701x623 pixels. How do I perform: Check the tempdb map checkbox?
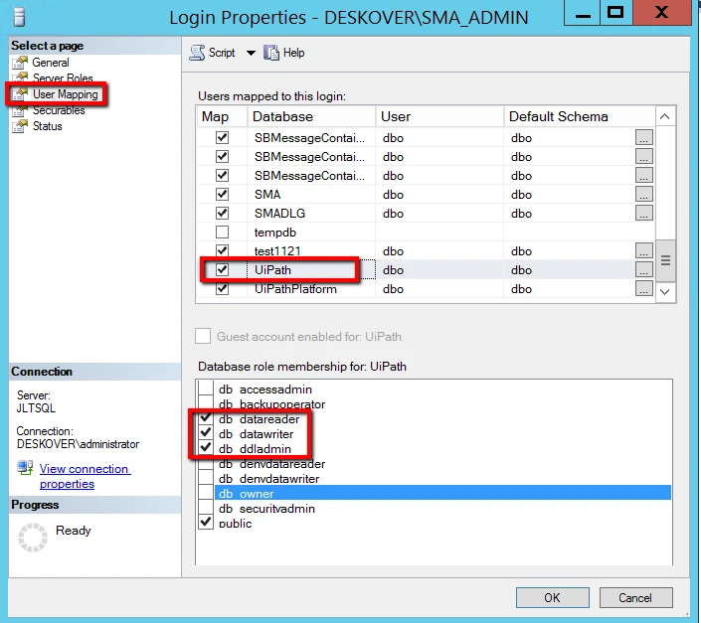[x=222, y=233]
